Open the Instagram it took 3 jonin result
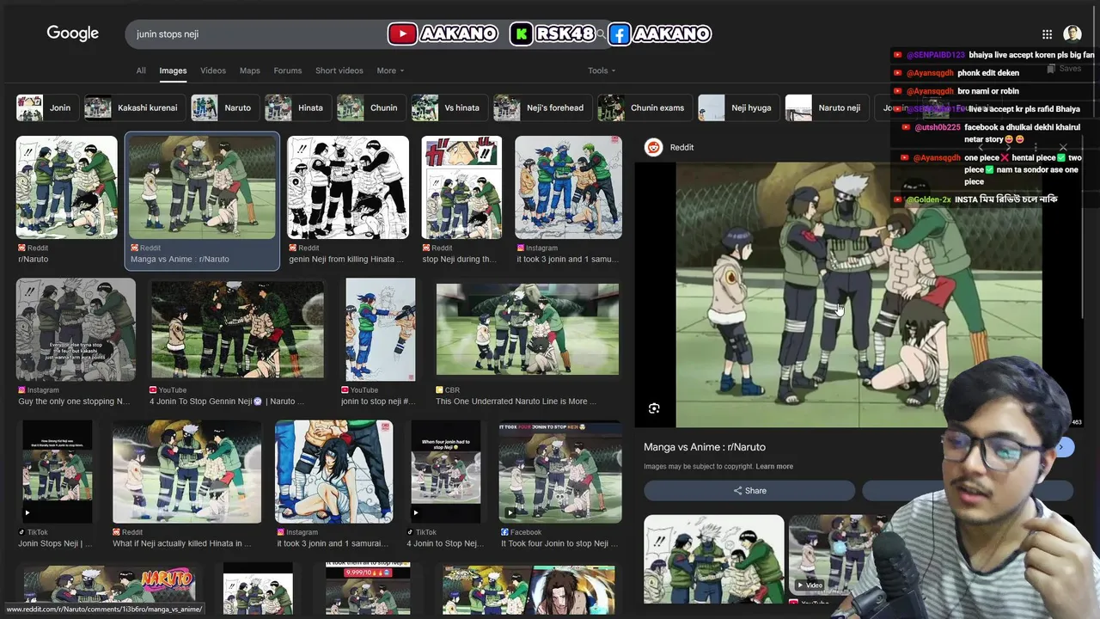 568,187
